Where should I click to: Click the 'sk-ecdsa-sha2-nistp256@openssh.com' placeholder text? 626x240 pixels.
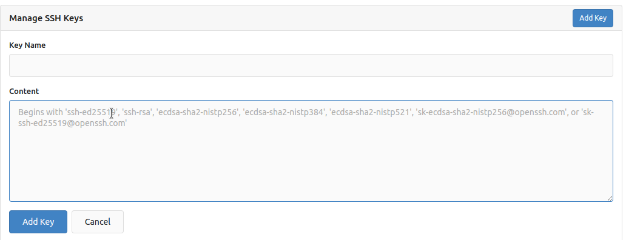491,113
